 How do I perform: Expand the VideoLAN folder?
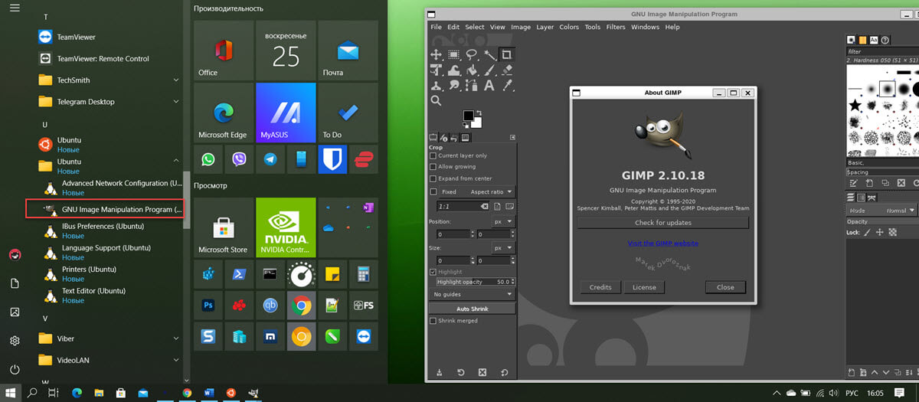click(x=176, y=360)
